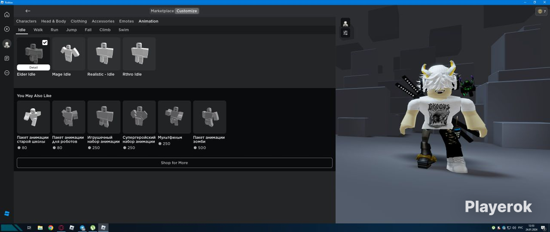Open the Chat messages icon in sidebar
The width and height of the screenshot is (550, 232).
(x=6, y=58)
